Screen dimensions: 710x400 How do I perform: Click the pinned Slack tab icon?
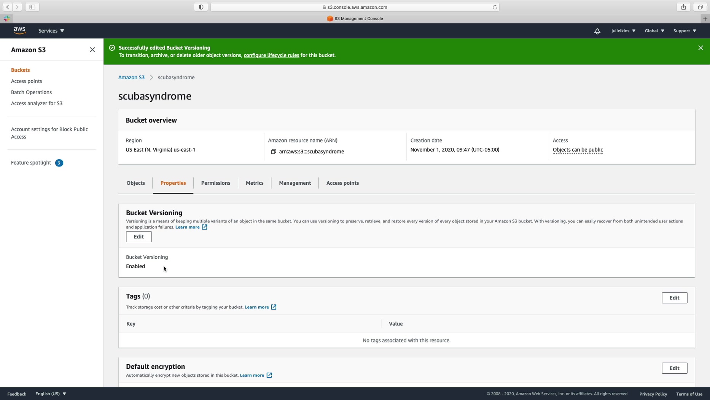click(6, 18)
